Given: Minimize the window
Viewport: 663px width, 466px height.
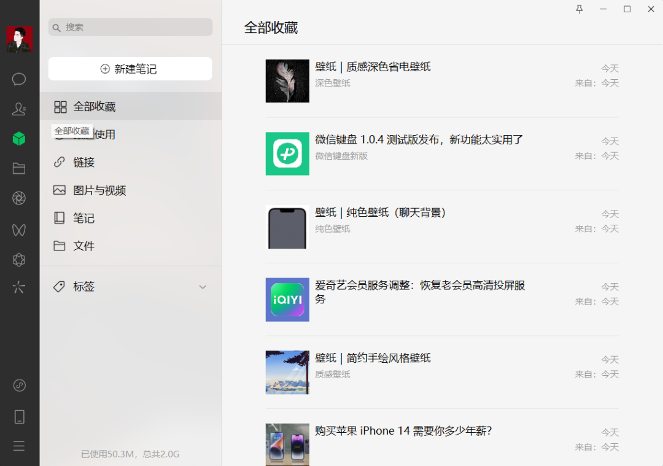Looking at the screenshot, I should click(x=603, y=9).
